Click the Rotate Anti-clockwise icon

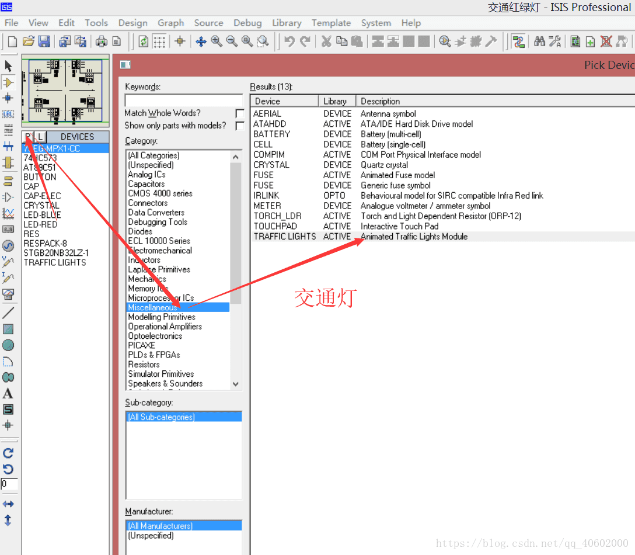pos(8,469)
